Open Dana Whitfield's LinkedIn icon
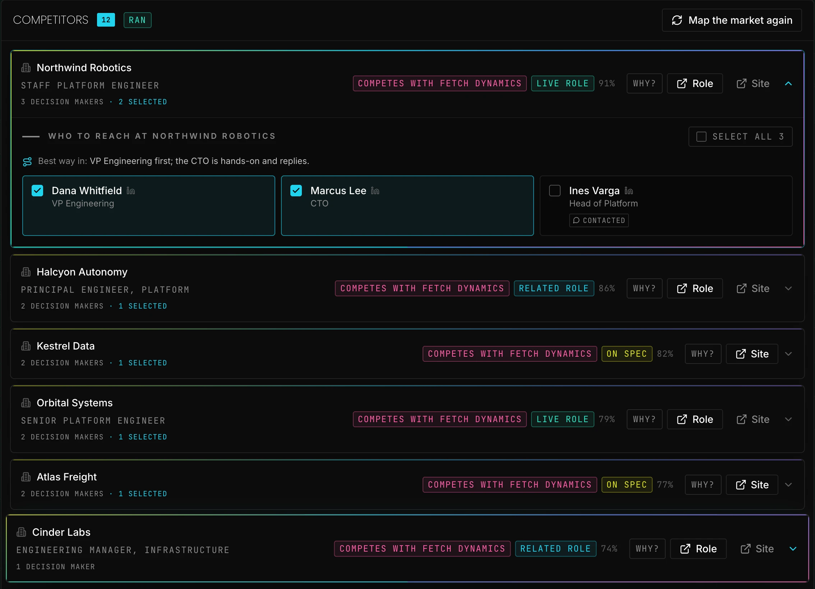815x589 pixels. pos(131,191)
